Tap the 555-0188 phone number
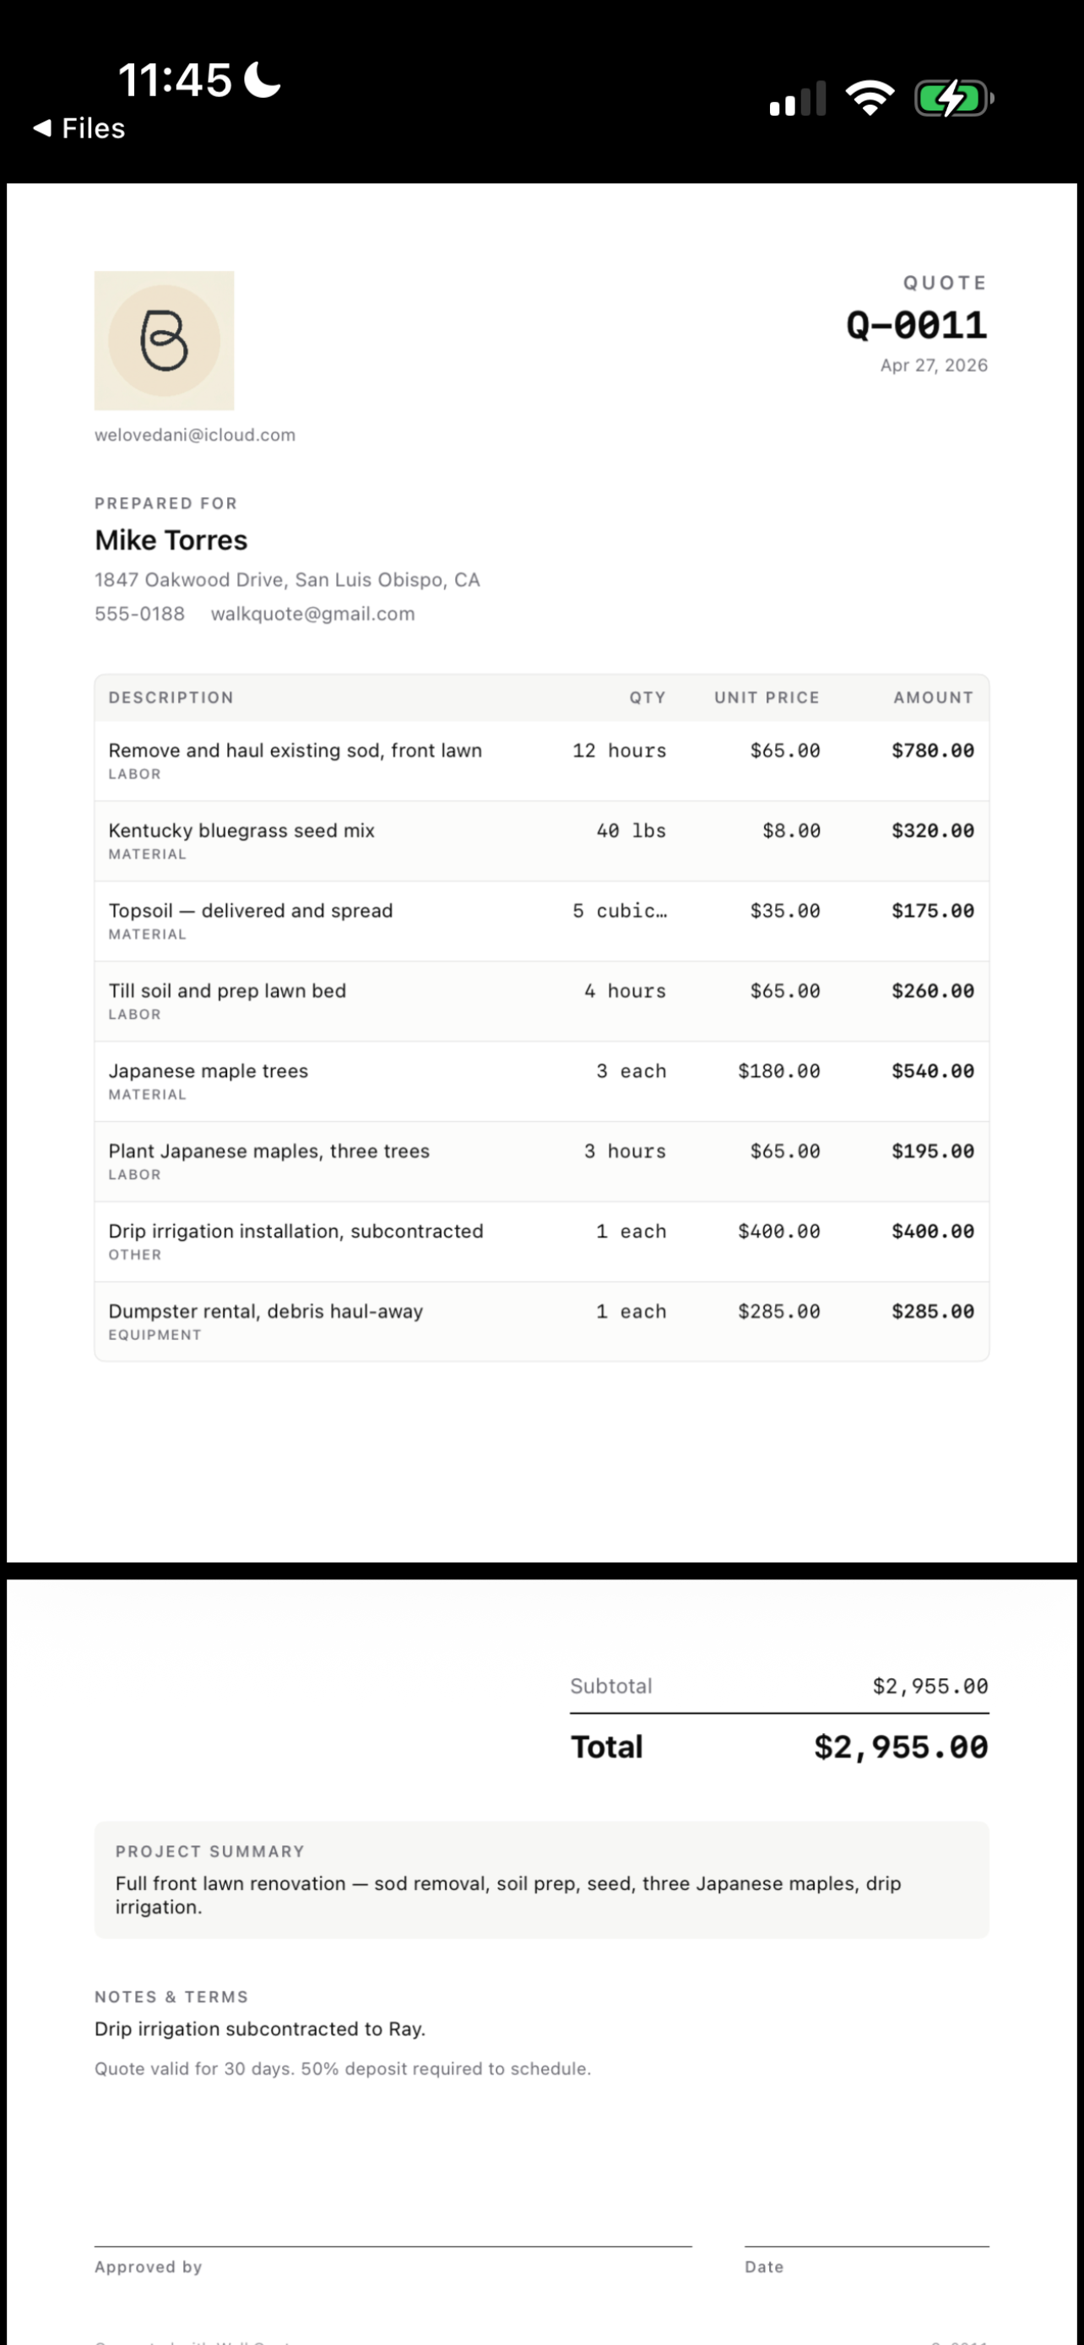1084x2345 pixels. [x=139, y=614]
